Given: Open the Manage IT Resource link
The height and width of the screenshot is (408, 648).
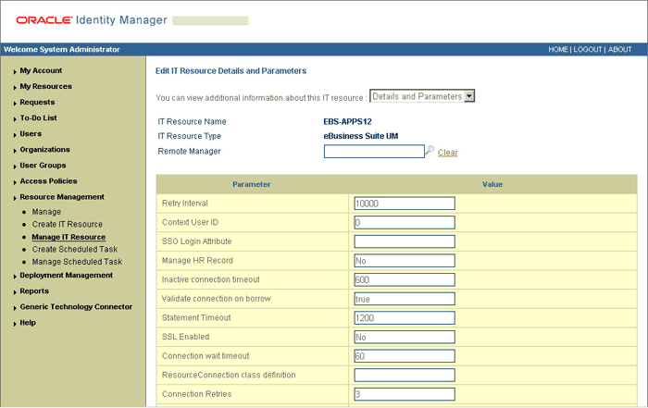Looking at the screenshot, I should (x=69, y=237).
